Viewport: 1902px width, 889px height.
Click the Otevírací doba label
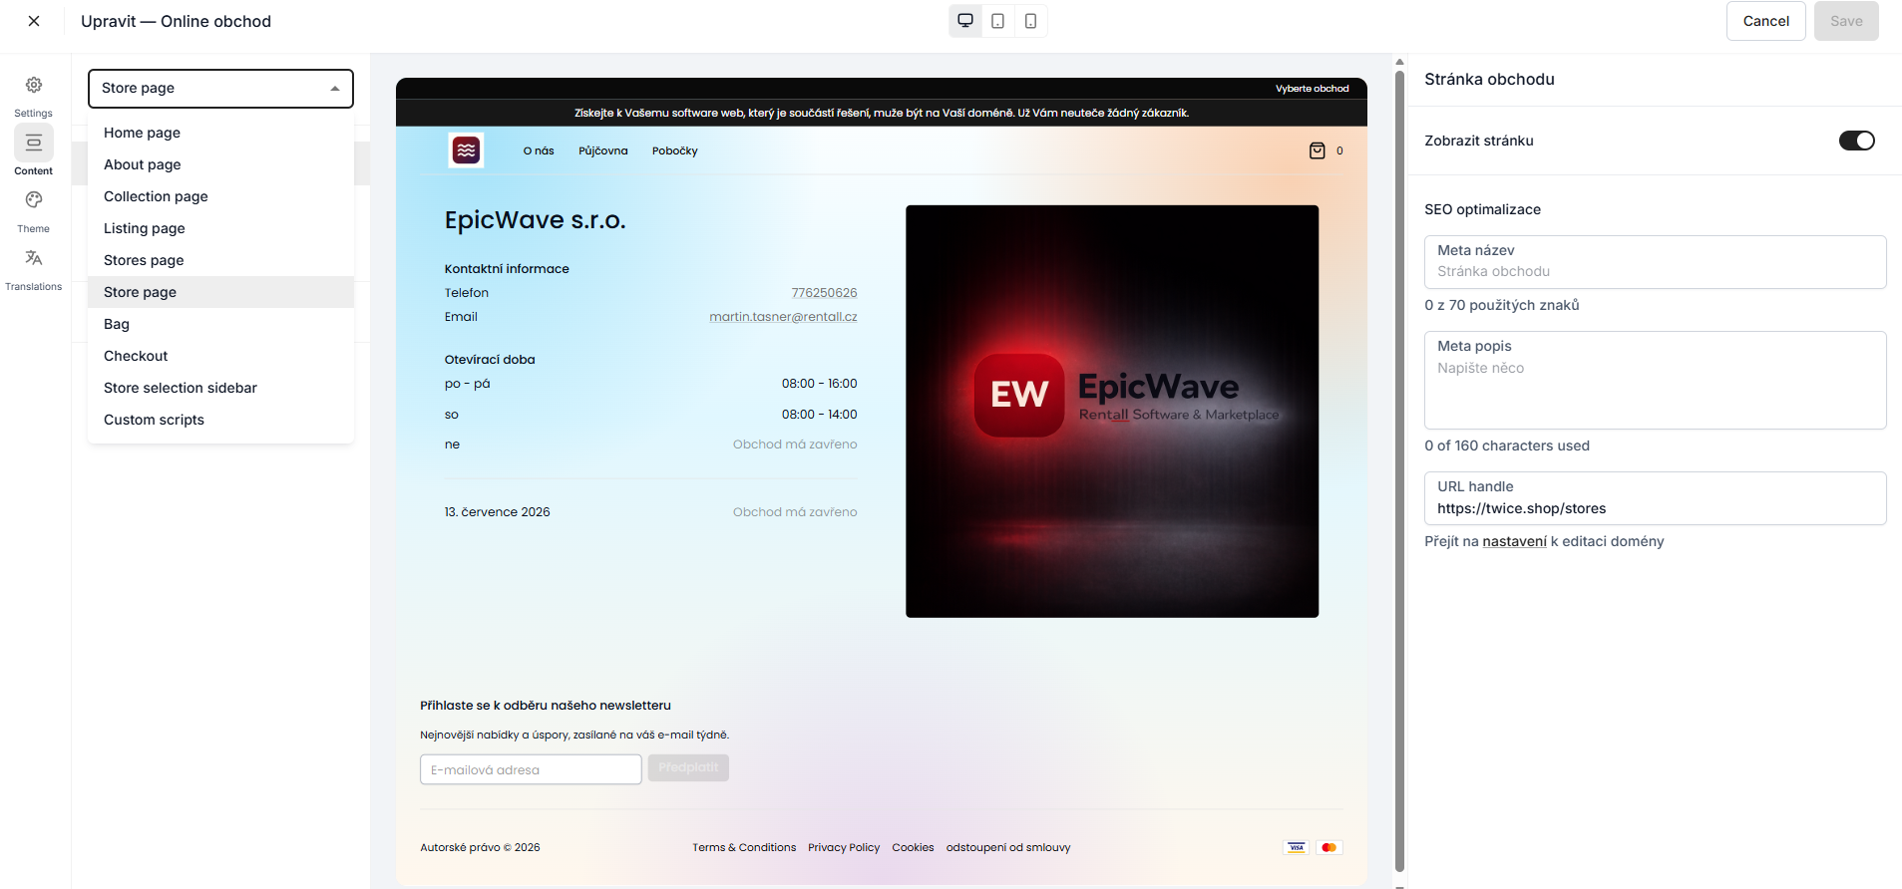pos(490,360)
